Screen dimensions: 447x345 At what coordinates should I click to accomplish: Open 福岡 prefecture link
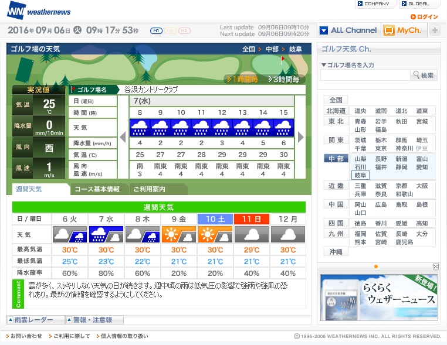pos(360,234)
